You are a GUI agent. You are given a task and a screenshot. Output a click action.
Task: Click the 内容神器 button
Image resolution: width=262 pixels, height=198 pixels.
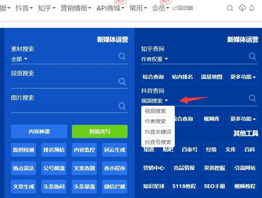[x=39, y=132]
